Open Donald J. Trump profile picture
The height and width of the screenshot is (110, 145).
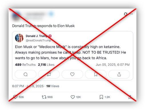(x=19, y=38)
